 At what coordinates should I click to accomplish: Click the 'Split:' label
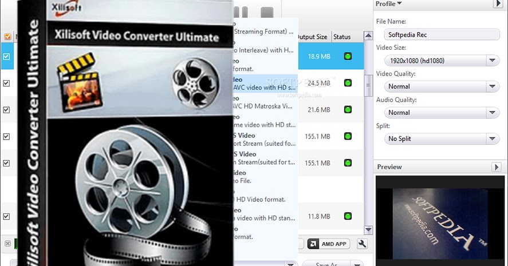tap(383, 126)
